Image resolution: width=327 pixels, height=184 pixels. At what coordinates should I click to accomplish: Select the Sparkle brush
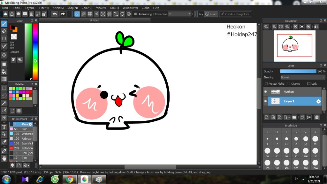pos(21,143)
